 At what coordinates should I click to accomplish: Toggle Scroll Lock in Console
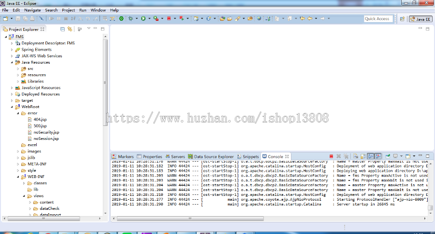[363, 156]
